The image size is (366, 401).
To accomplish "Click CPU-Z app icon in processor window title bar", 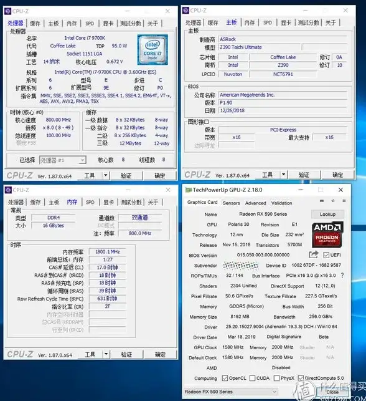I will pos(8,11).
